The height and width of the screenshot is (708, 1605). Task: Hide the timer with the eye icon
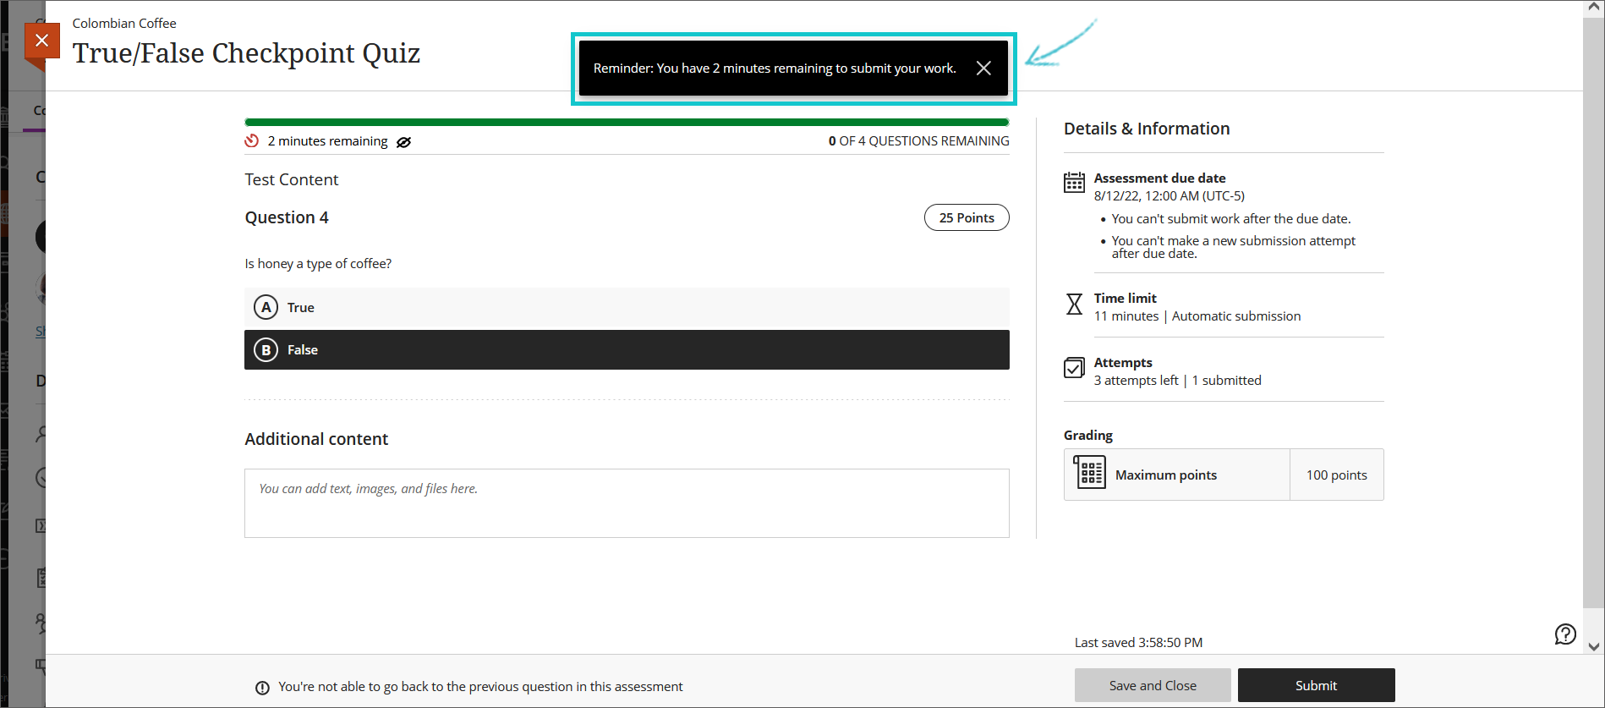coord(404,142)
